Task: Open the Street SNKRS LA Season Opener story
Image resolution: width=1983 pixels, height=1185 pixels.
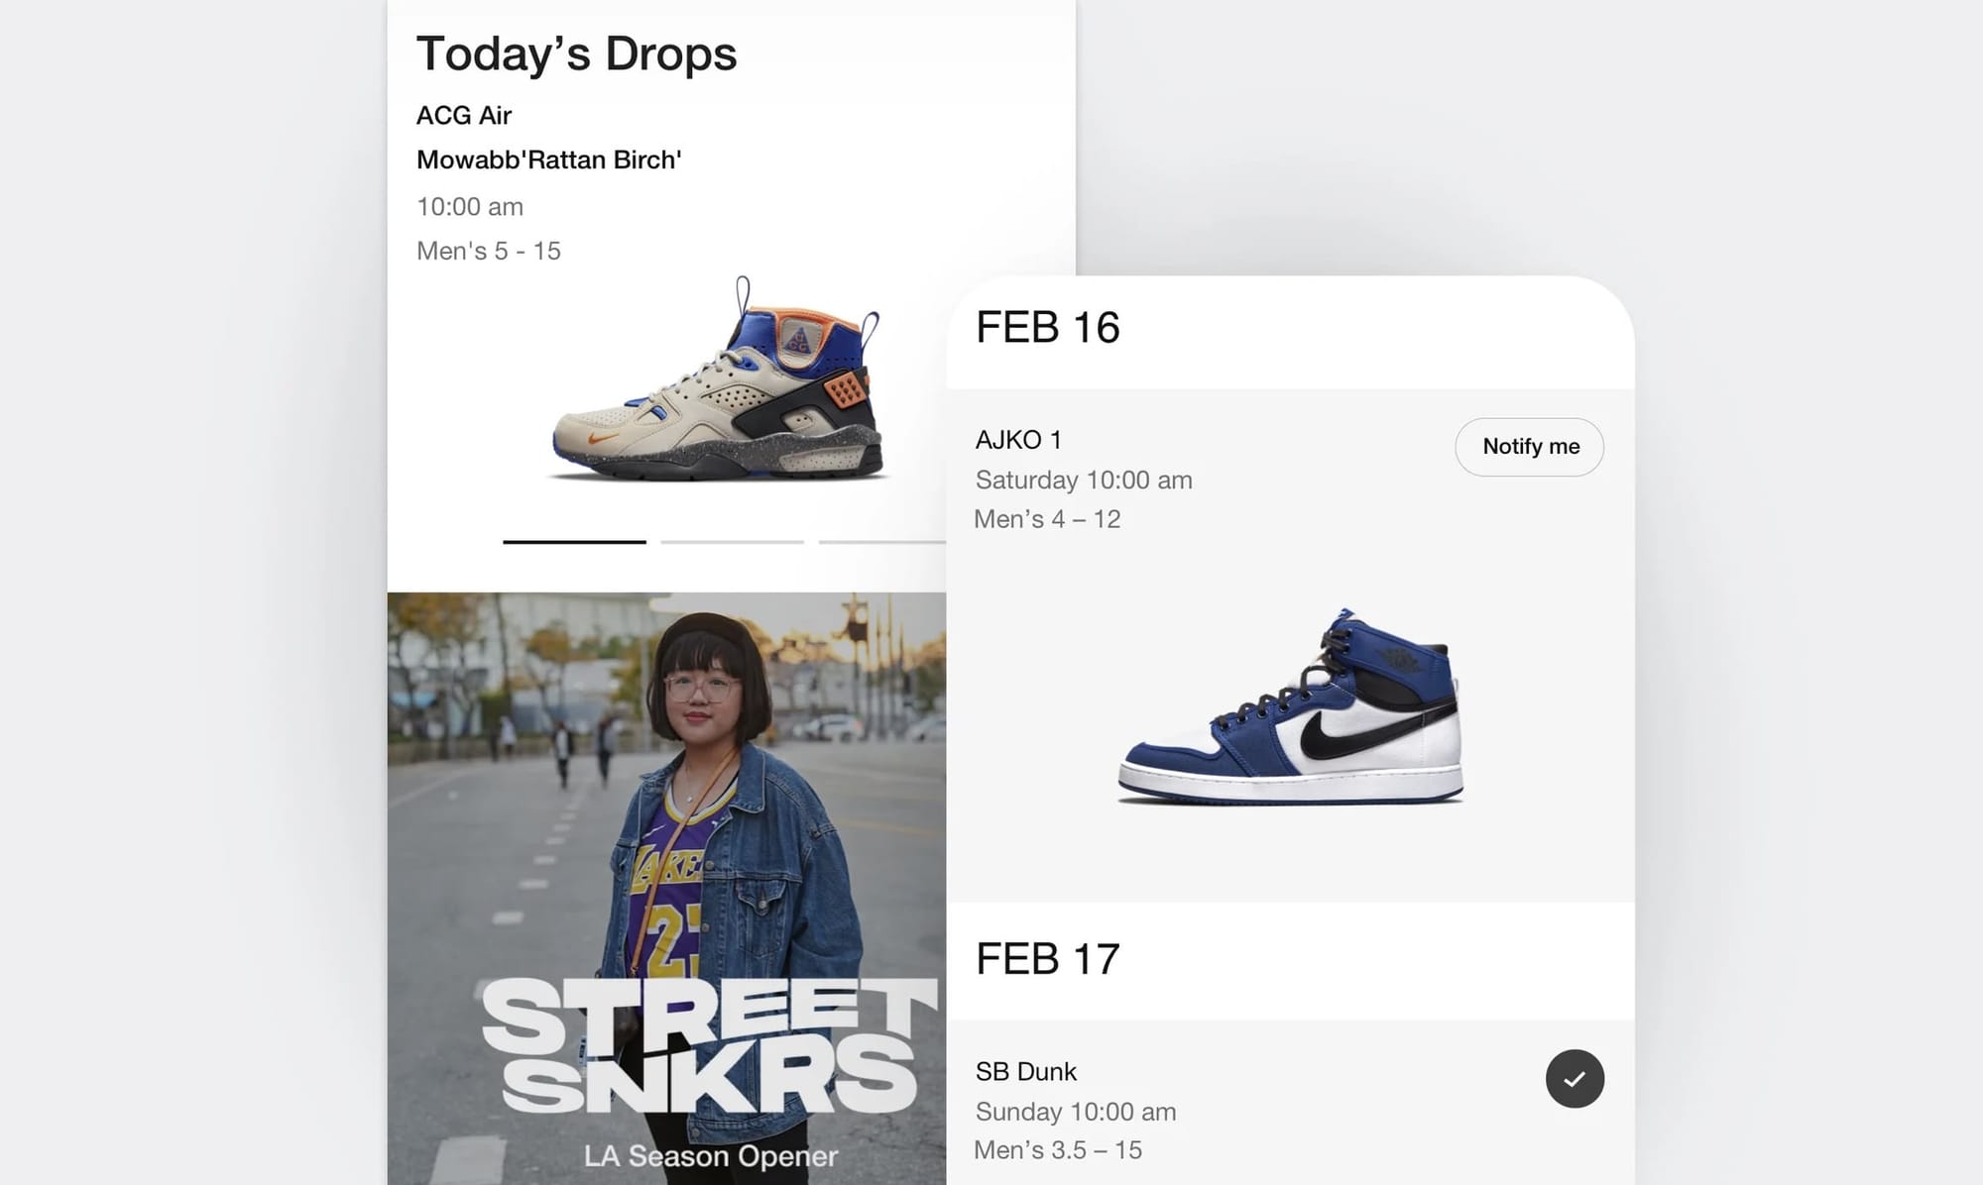Action: click(666, 889)
